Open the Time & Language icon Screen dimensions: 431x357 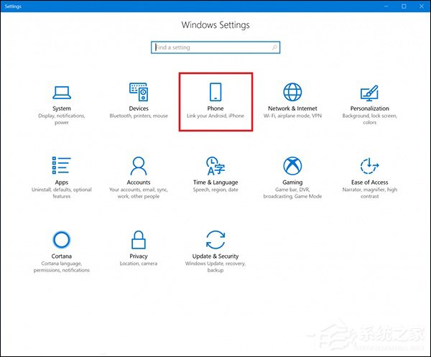pyautogui.click(x=215, y=166)
